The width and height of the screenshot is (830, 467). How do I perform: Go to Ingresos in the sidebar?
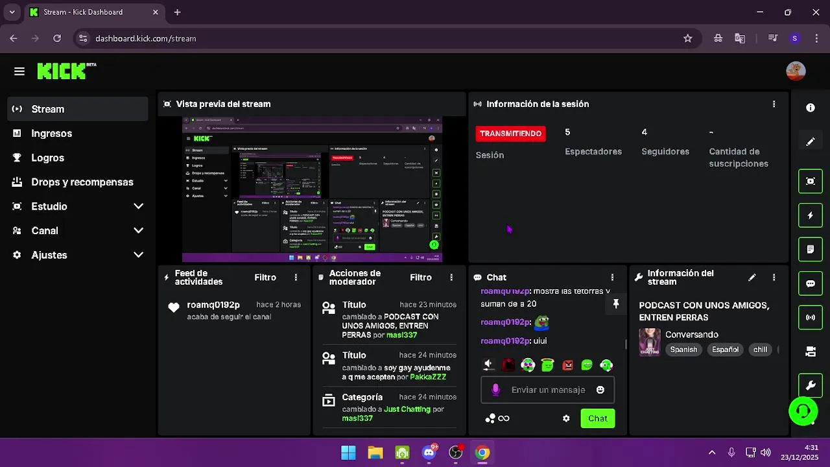click(78, 133)
